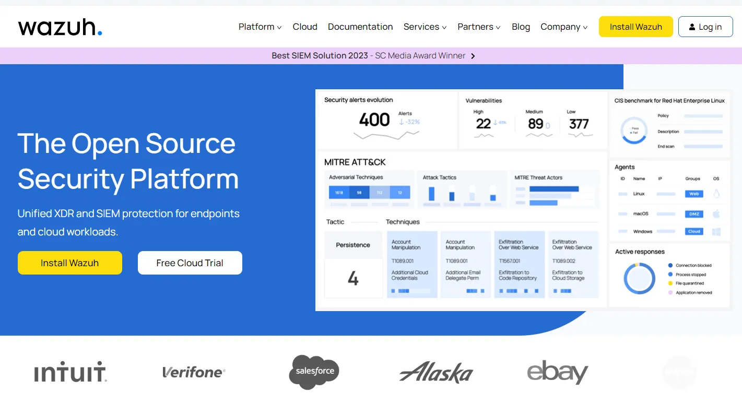Click the Verifone logo
This screenshot has width=742, height=404.
194,372
